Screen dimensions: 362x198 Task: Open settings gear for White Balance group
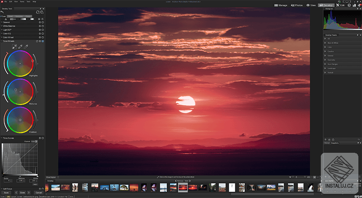40,26
